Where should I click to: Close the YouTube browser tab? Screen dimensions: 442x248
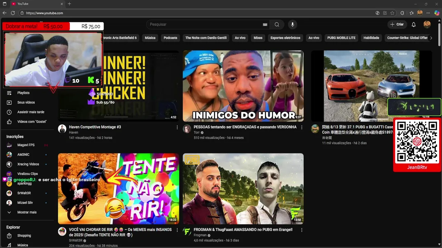(x=62, y=4)
